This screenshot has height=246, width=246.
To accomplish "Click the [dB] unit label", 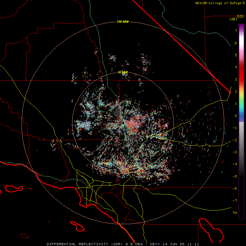I will coord(233,19).
